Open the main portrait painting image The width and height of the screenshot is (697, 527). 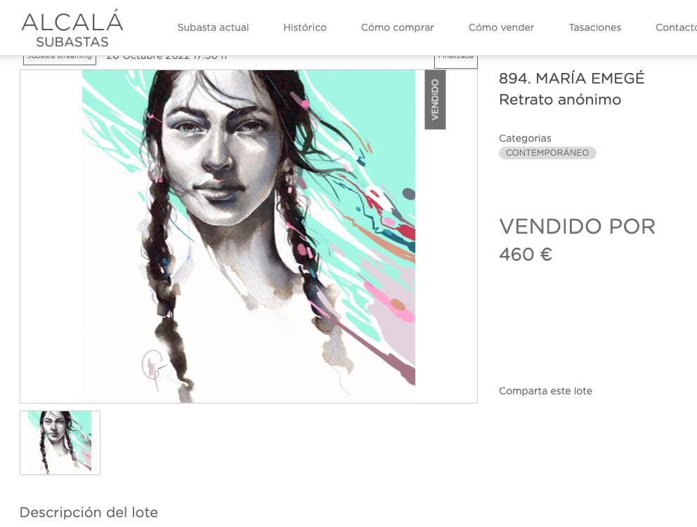coord(249,236)
